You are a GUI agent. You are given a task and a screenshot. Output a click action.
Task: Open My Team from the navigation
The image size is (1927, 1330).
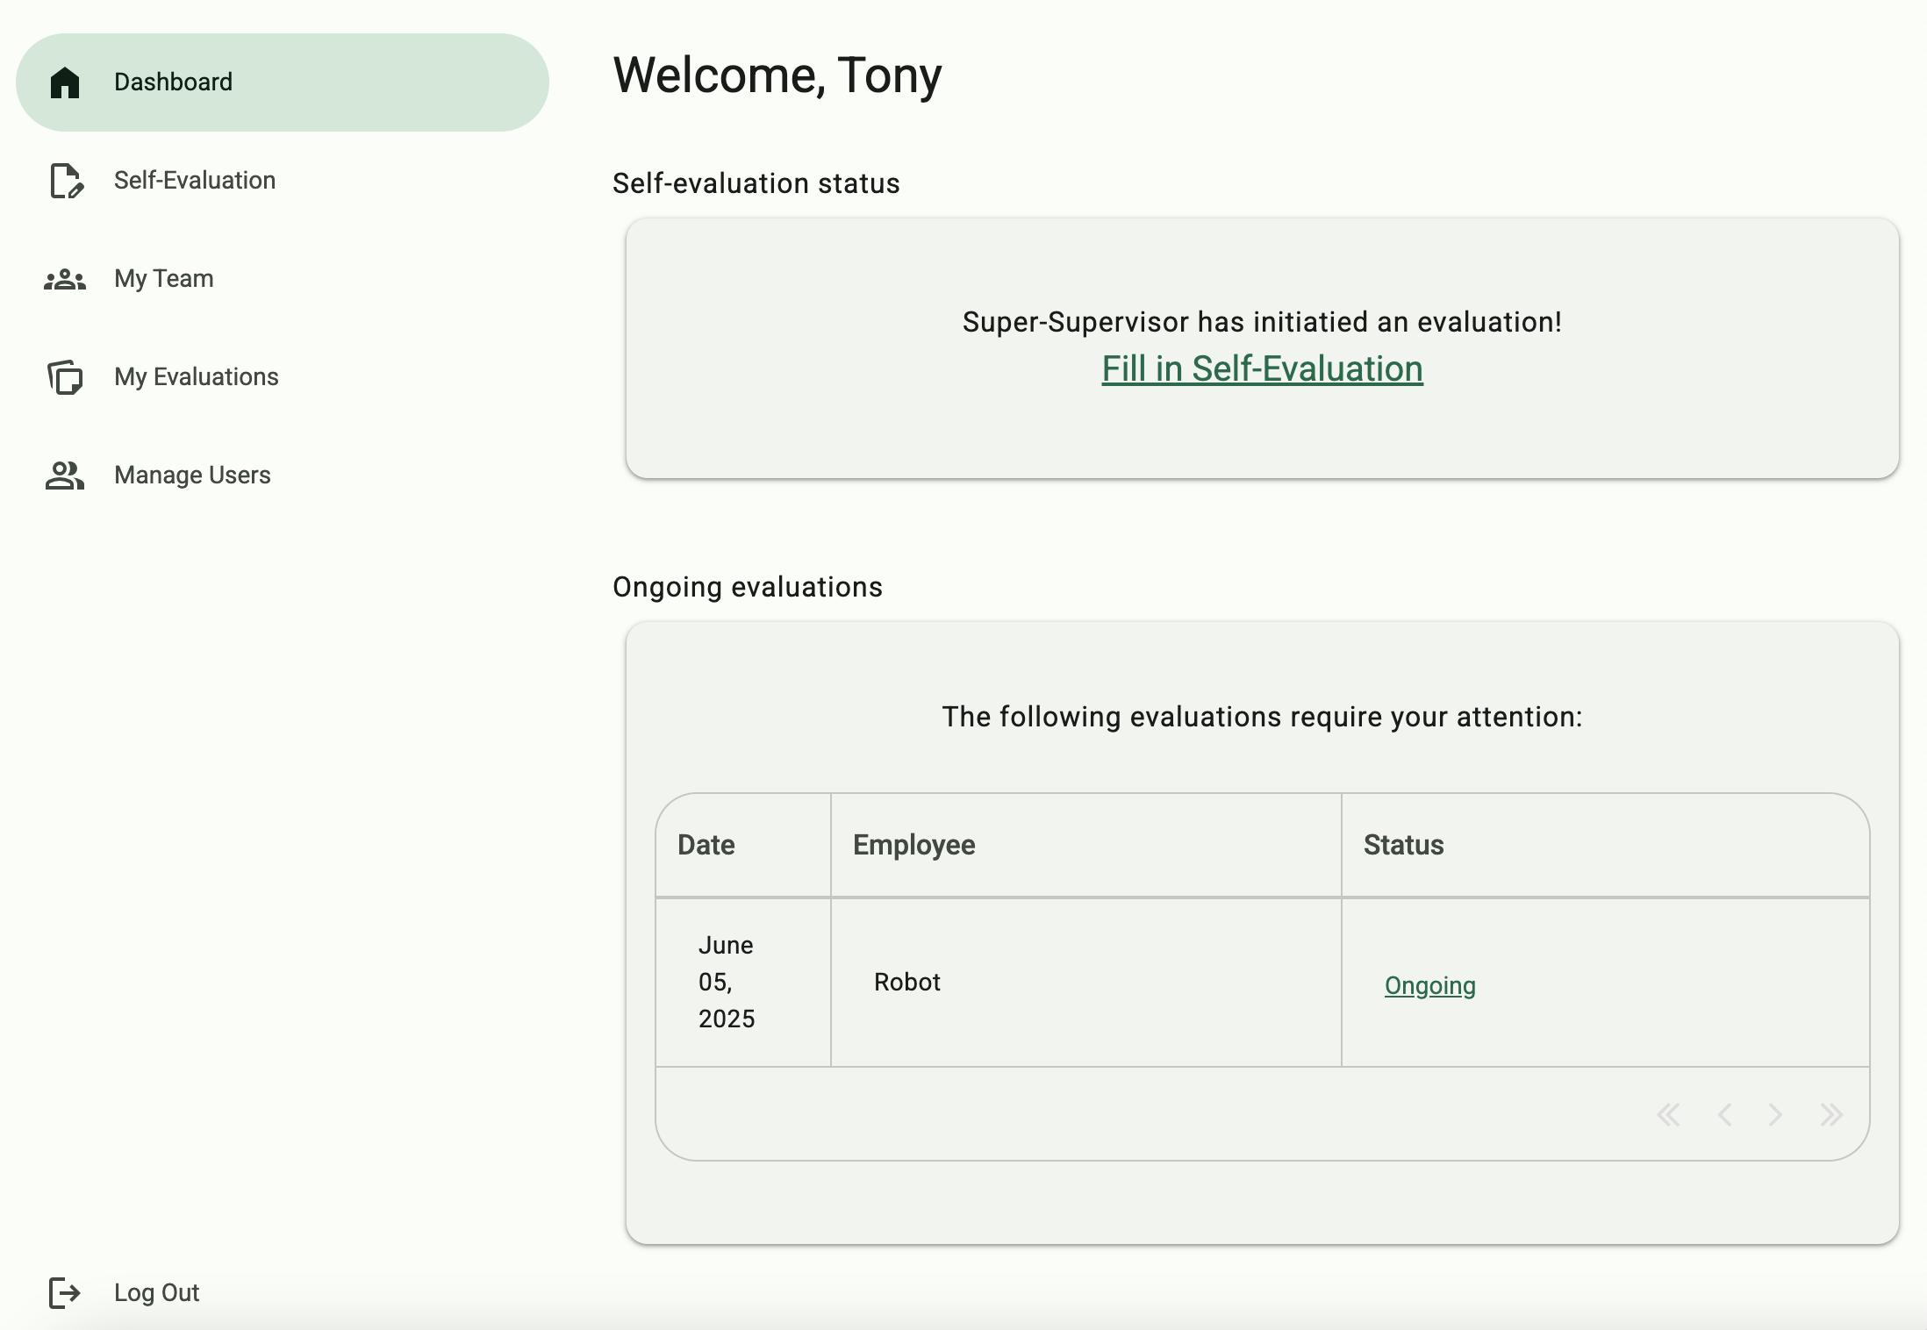[x=163, y=279]
